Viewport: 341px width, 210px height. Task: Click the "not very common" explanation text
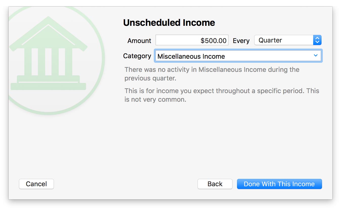pos(222,95)
